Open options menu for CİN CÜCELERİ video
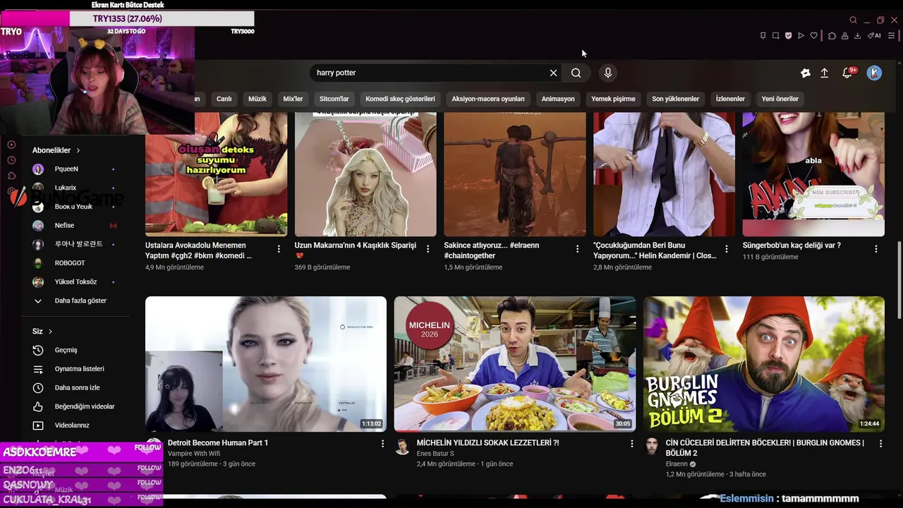 click(x=880, y=444)
